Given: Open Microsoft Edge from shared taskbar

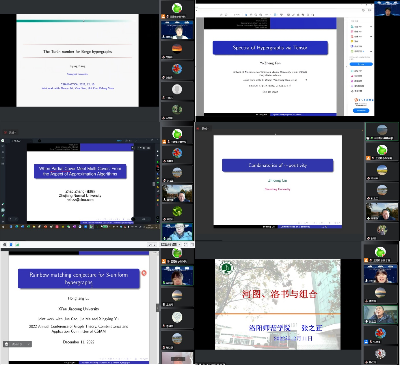Looking at the screenshot, I should click(17, 227).
